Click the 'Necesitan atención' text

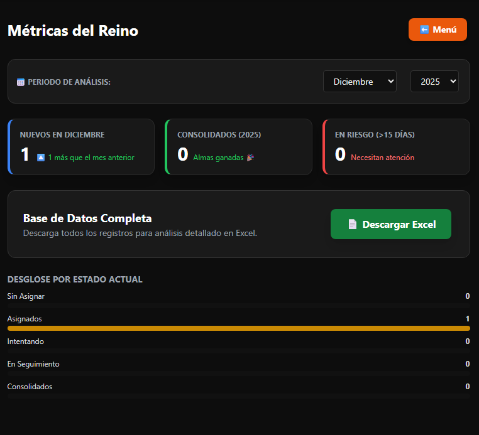(x=382, y=158)
